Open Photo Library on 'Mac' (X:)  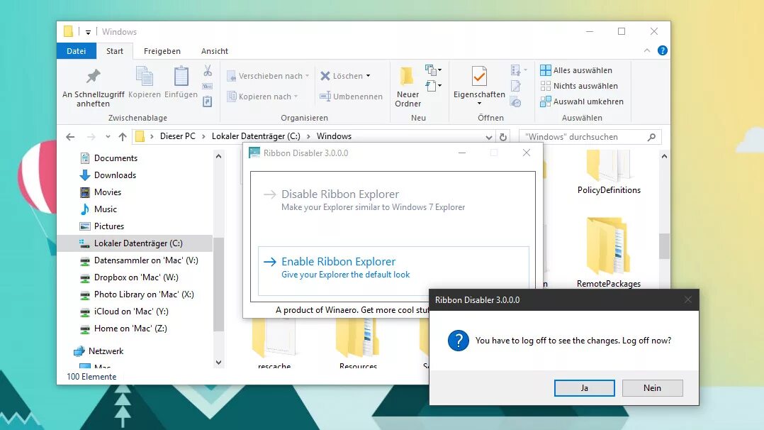point(144,294)
